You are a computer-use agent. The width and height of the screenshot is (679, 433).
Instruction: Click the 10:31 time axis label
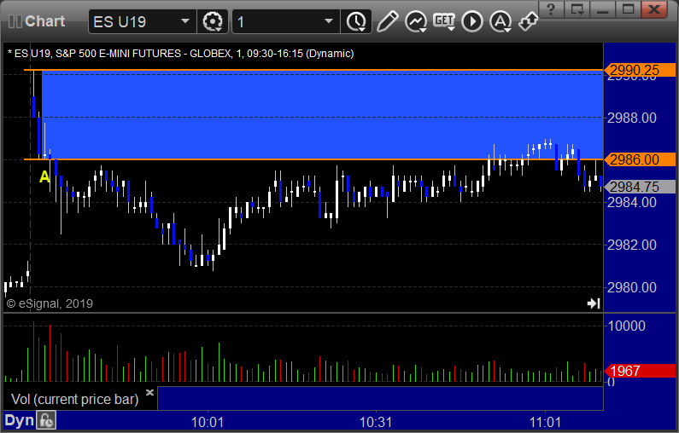click(376, 422)
